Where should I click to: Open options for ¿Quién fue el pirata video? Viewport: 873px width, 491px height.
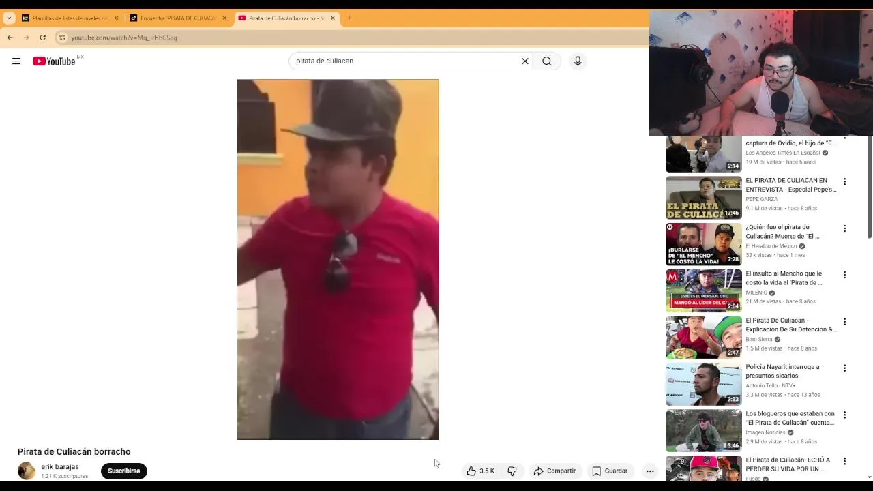tap(845, 228)
